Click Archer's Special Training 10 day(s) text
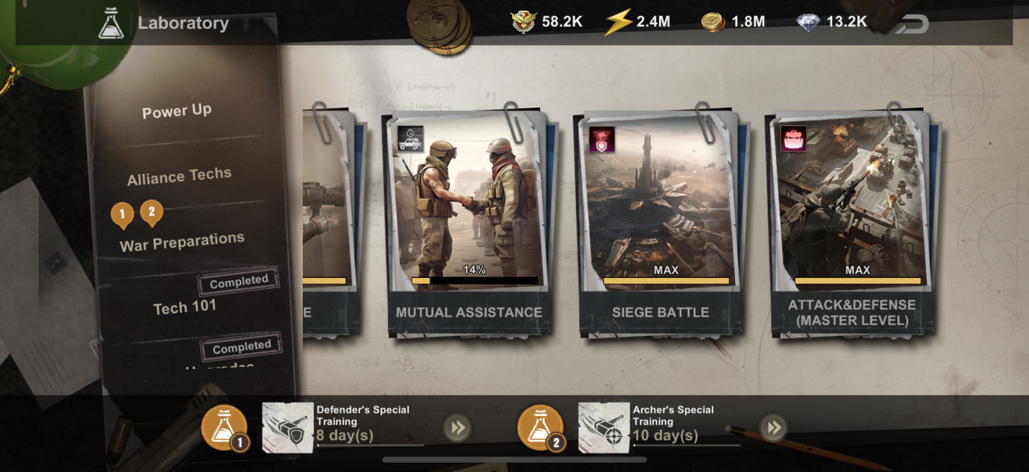 point(665,435)
